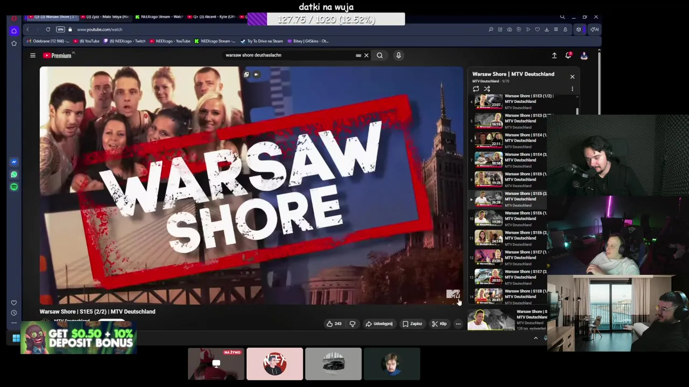The image size is (689, 387).
Task: Open Opera sidebar home icon
Action: pyautogui.click(x=14, y=31)
